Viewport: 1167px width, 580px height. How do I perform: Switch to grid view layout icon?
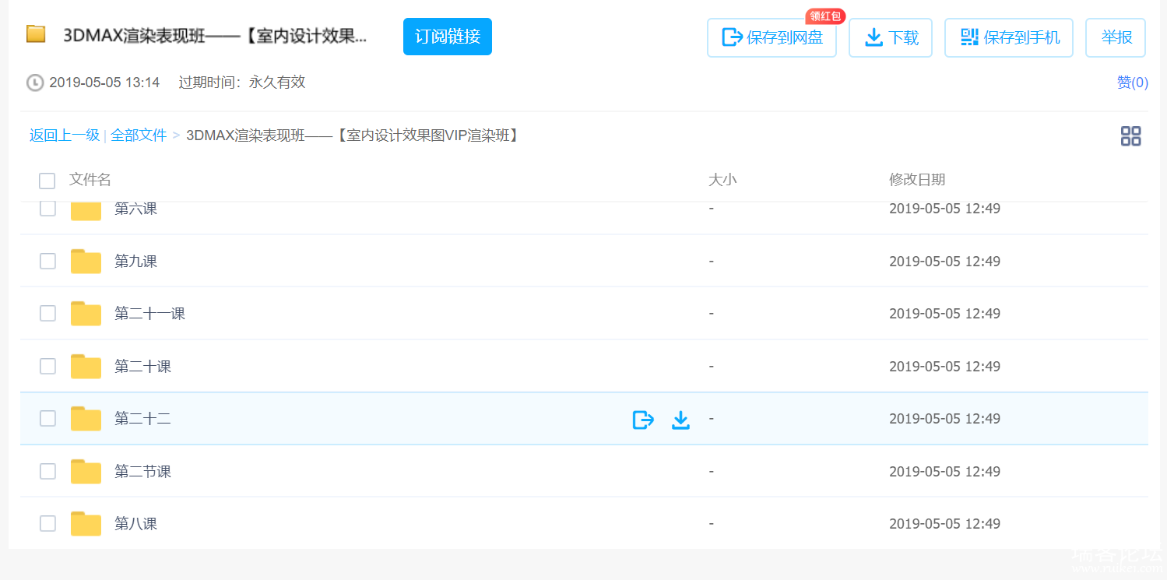pos(1130,136)
